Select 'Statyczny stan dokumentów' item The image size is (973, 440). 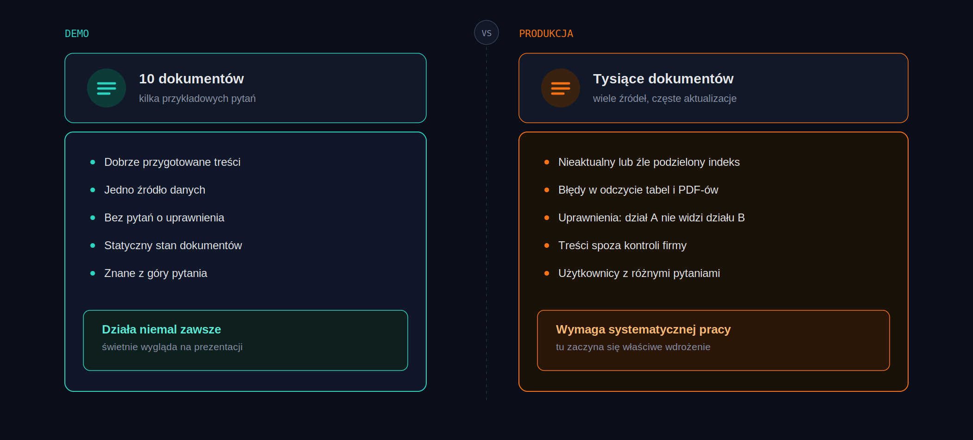(173, 245)
